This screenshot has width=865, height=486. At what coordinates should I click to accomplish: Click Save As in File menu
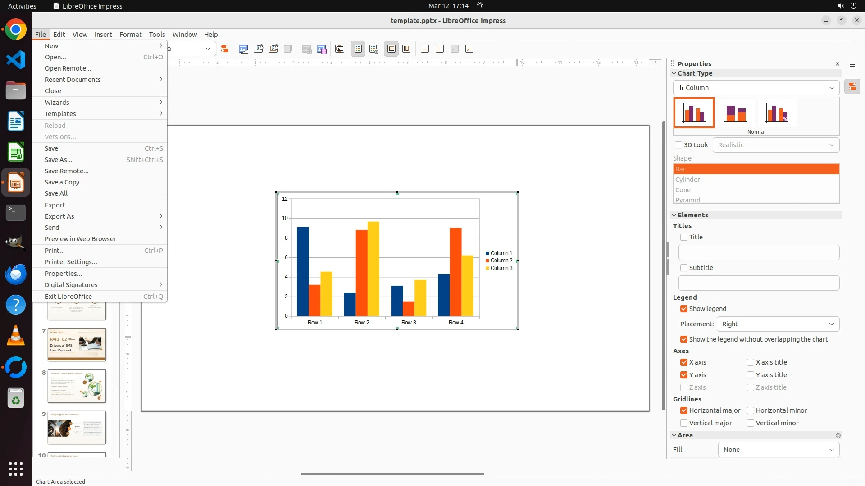pos(59,160)
